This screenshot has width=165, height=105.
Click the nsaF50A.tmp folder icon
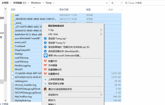coord(12,58)
